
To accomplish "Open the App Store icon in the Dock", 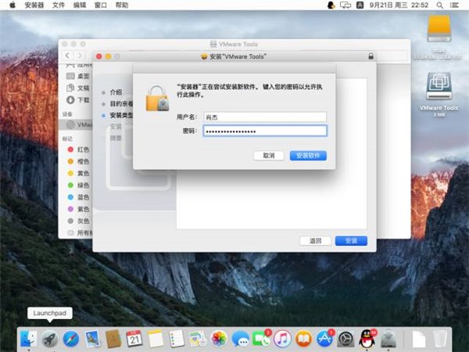I will [x=325, y=339].
